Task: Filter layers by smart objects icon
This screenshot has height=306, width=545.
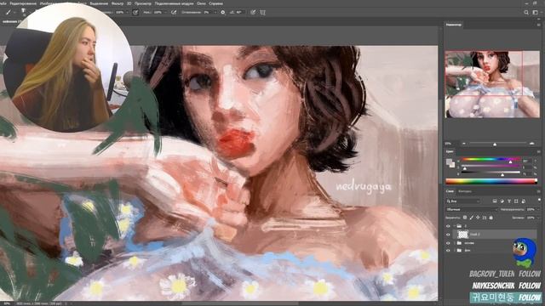Action: coord(524,201)
